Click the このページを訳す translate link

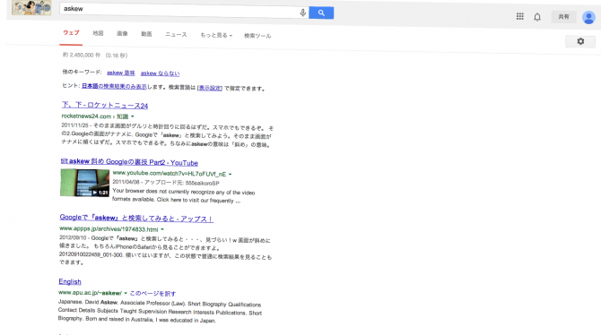(152, 294)
